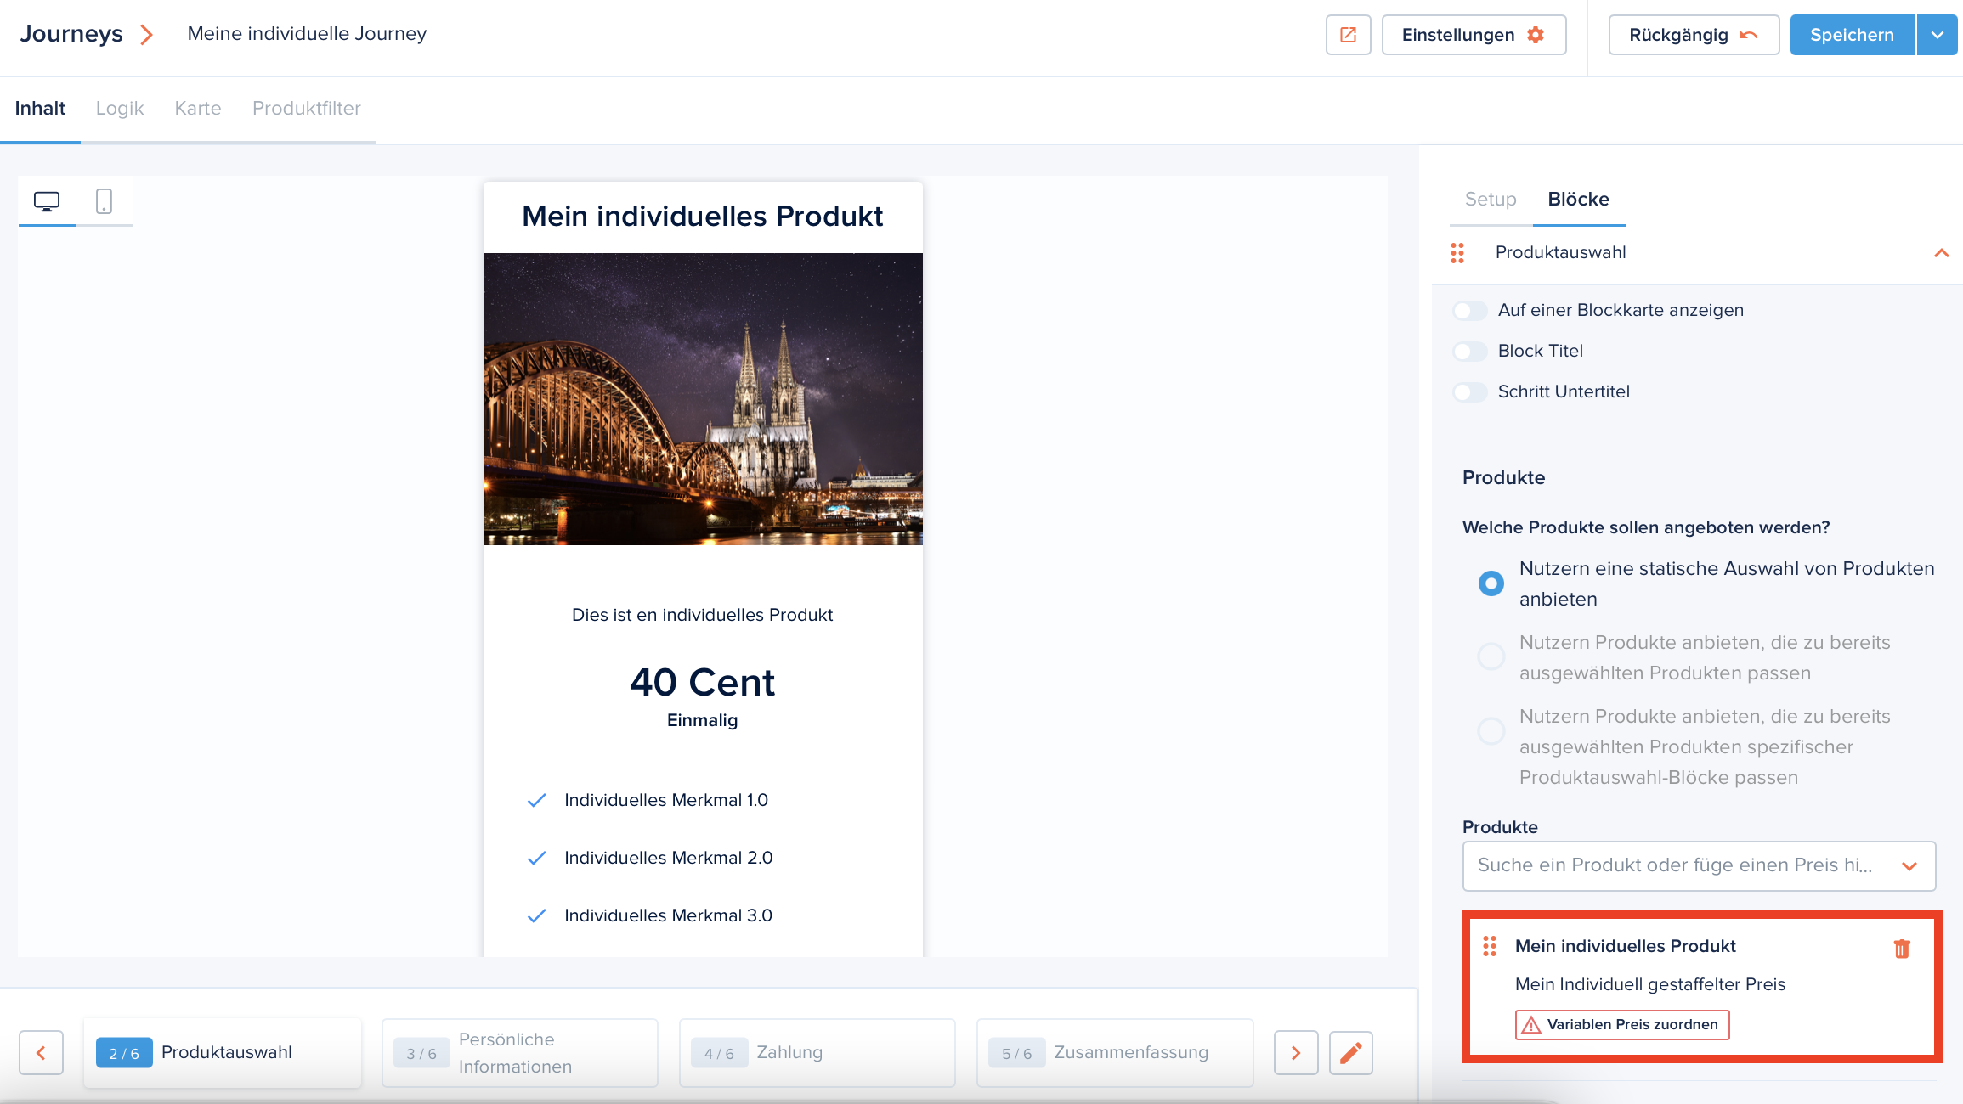Select the Blöcke tab in sidebar
This screenshot has height=1104, width=1963.
[x=1578, y=199]
